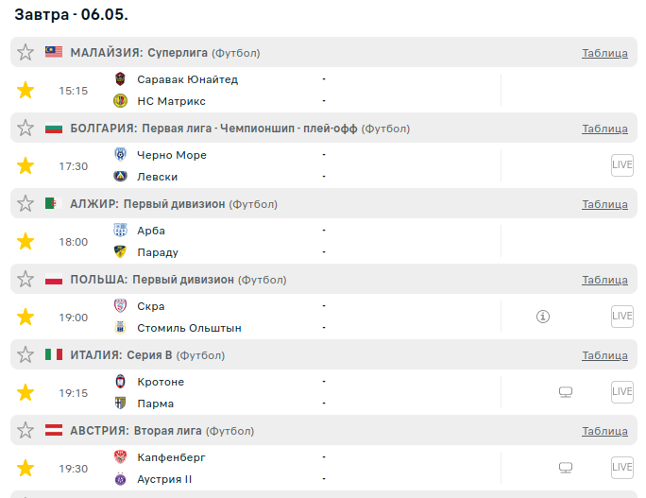Click the LIVE icon for Кротоне–Парма match
Image resolution: width=646 pixels, height=498 pixels.
(621, 392)
